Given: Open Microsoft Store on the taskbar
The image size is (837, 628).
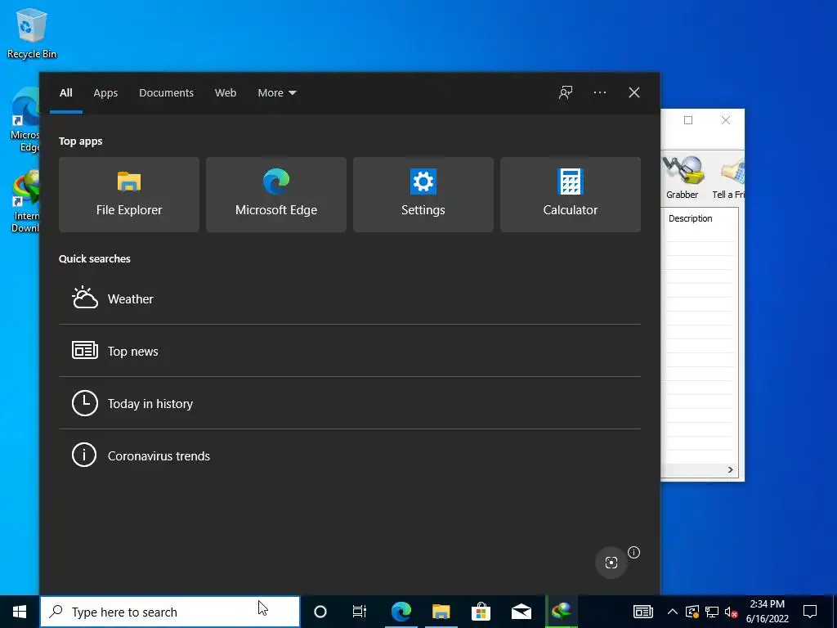Looking at the screenshot, I should pos(481,612).
